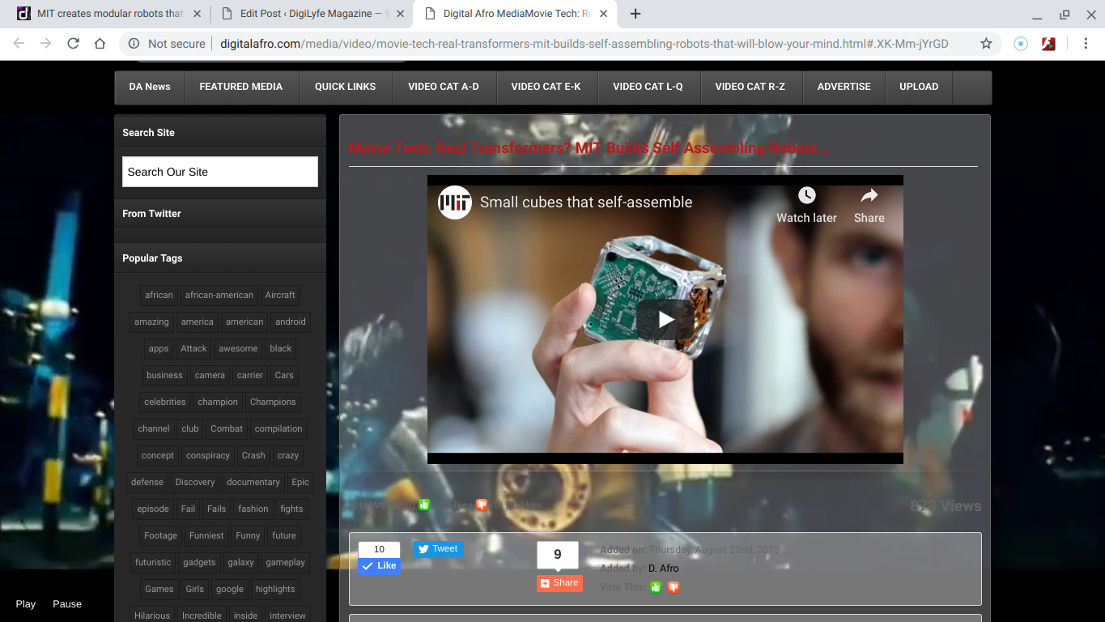Select the compilation tag
Viewport: 1105px width, 622px height.
coord(278,428)
